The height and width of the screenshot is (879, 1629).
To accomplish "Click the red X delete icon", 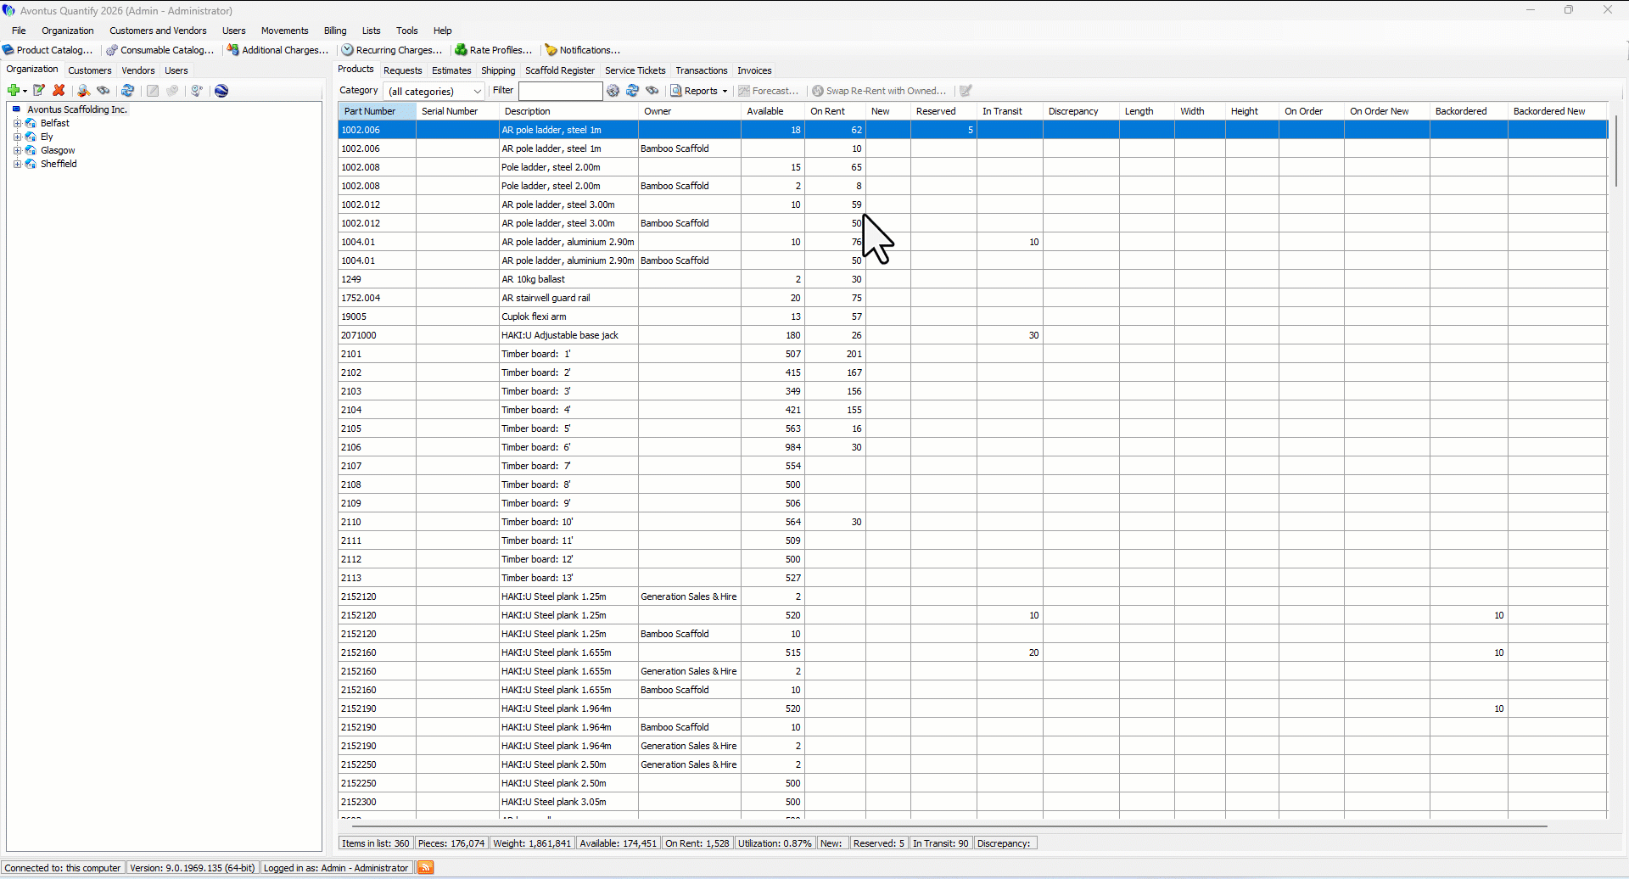I will [x=59, y=91].
